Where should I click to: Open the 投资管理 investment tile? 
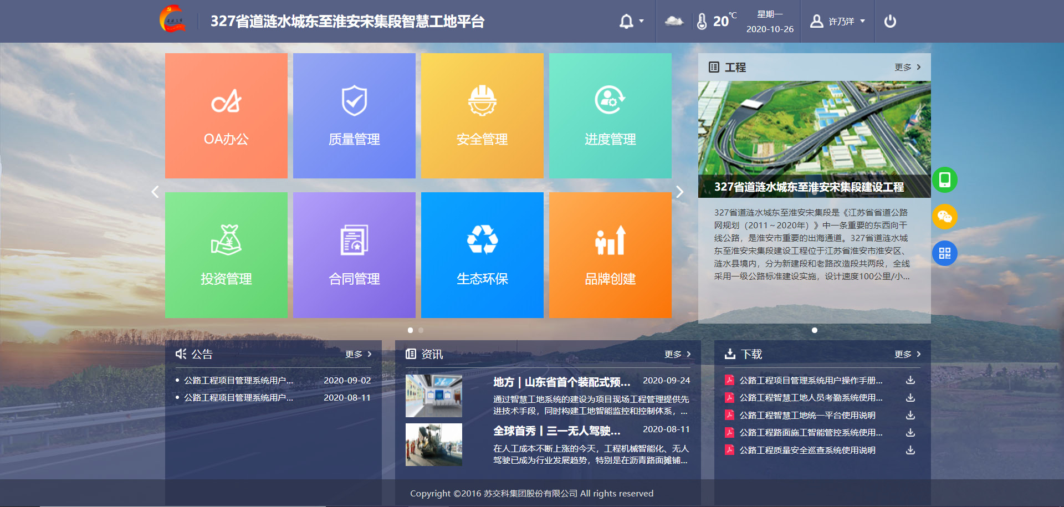[226, 255]
